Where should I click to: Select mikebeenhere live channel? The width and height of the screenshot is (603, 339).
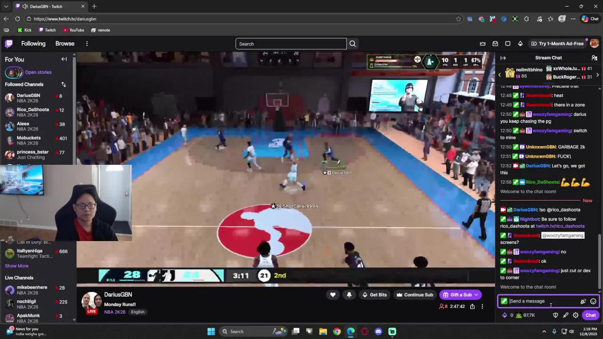[x=37, y=290]
